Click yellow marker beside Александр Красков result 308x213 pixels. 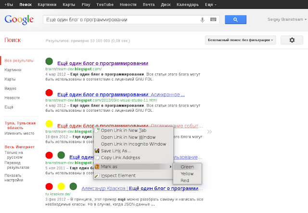point(61,186)
